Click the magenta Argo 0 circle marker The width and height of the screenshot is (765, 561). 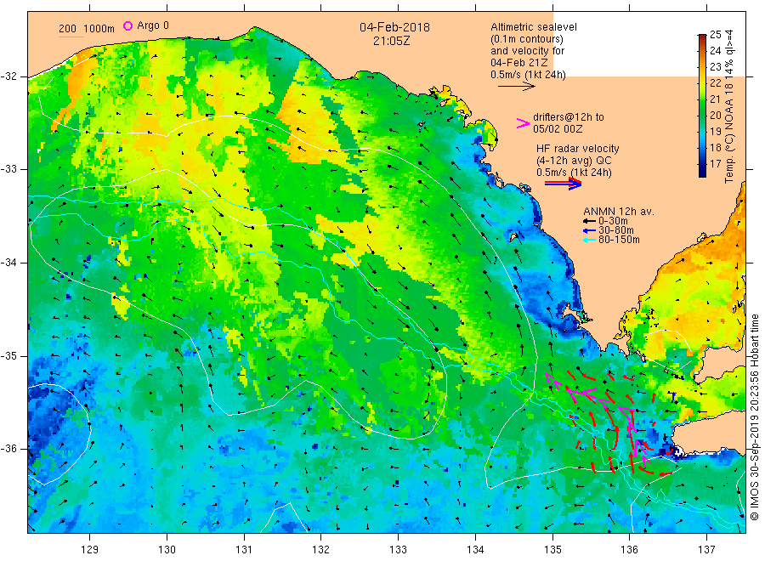pos(127,25)
